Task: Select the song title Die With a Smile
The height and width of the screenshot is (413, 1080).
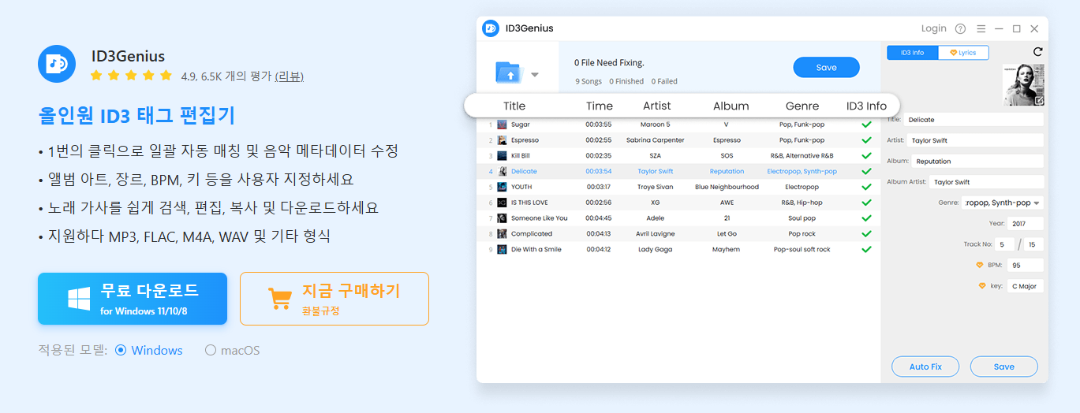Action: 536,249
